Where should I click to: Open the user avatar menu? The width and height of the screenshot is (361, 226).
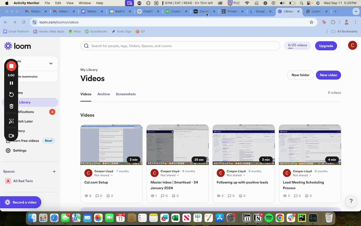tap(352, 46)
